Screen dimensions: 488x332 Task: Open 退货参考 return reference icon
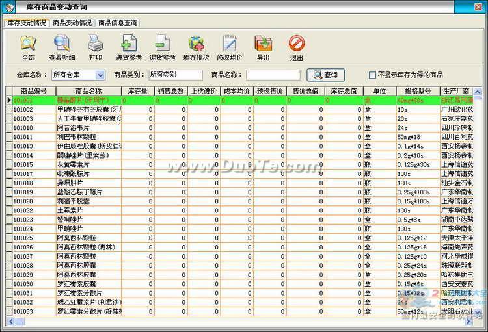[x=163, y=44]
